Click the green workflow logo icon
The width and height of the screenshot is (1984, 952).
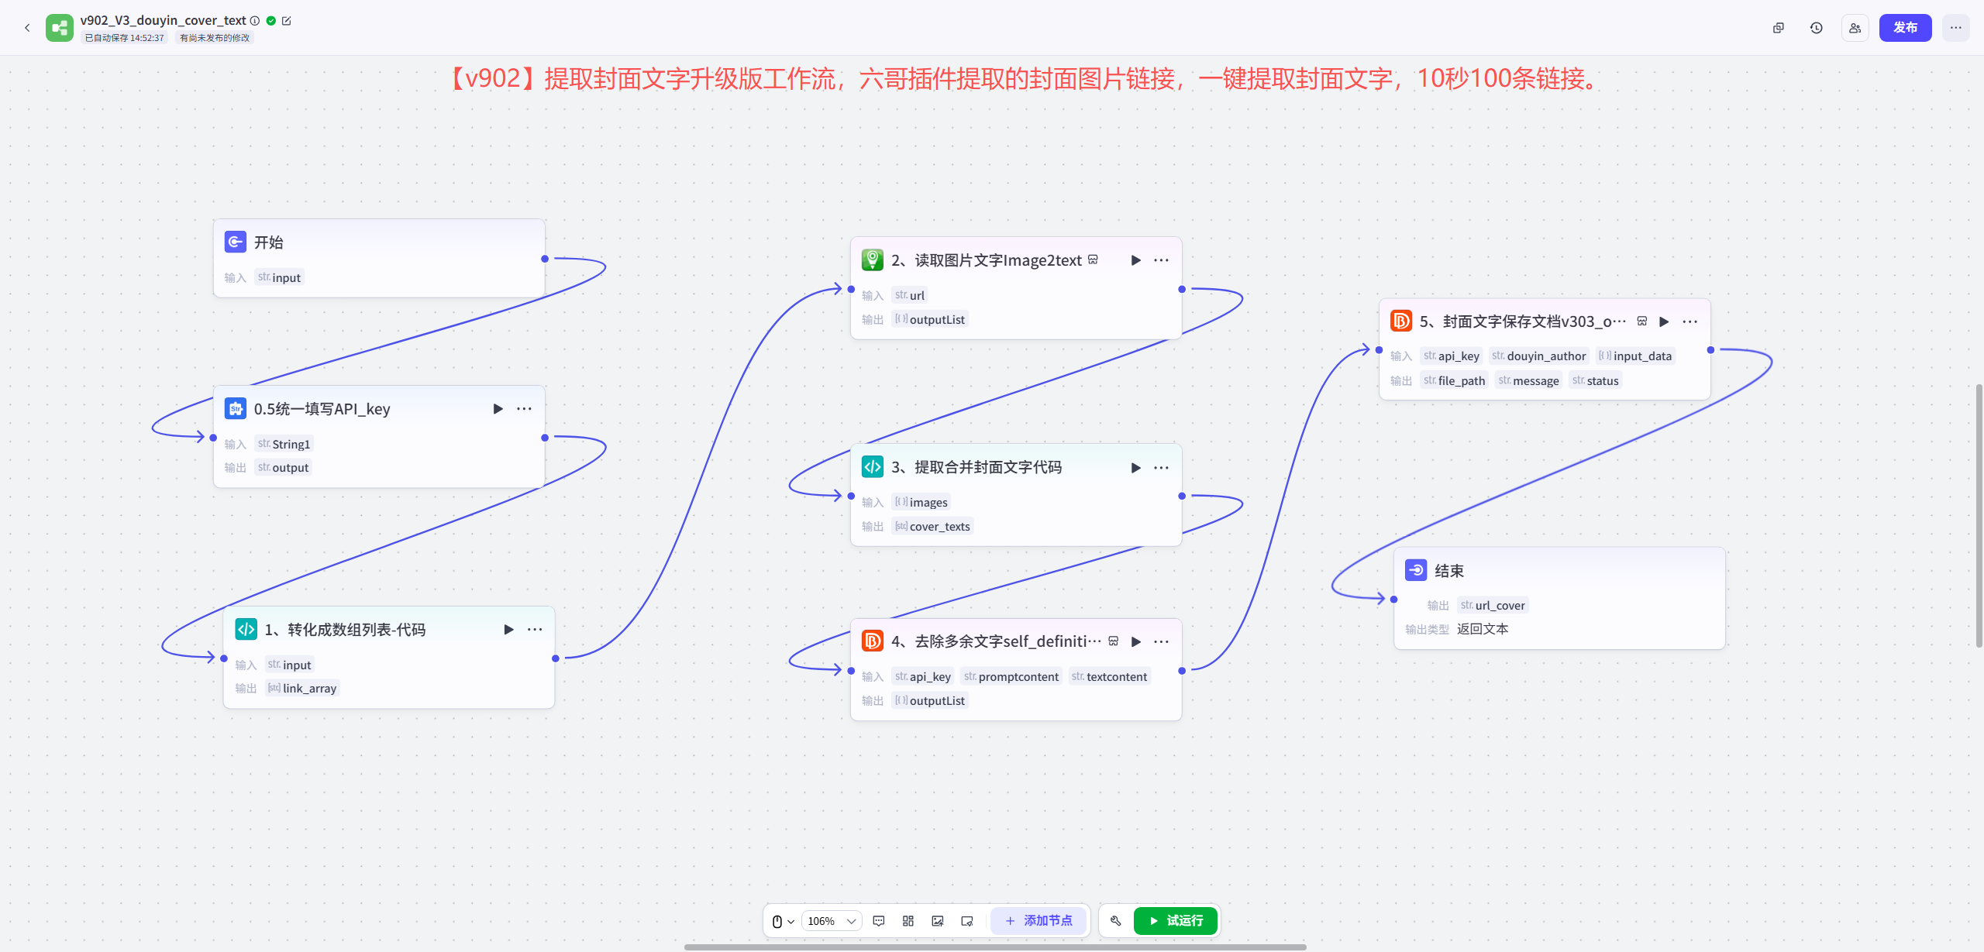60,28
